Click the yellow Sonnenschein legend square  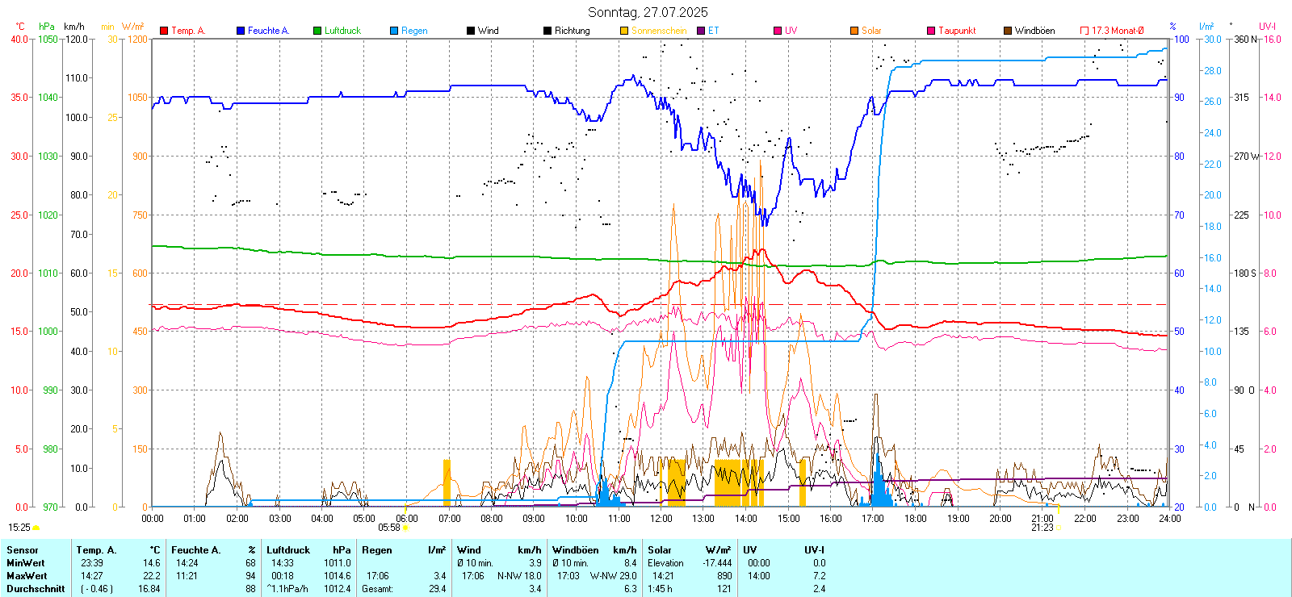point(624,31)
